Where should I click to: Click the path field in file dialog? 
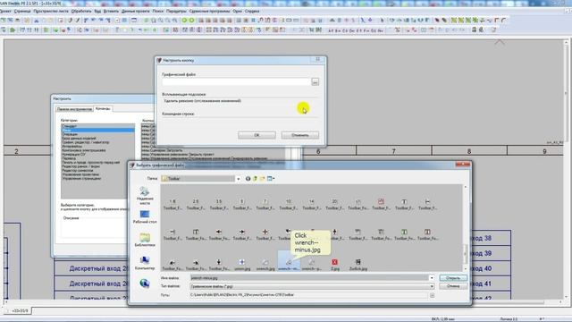308,295
